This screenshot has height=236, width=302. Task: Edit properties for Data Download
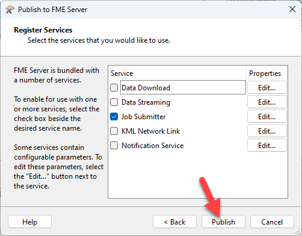click(267, 87)
